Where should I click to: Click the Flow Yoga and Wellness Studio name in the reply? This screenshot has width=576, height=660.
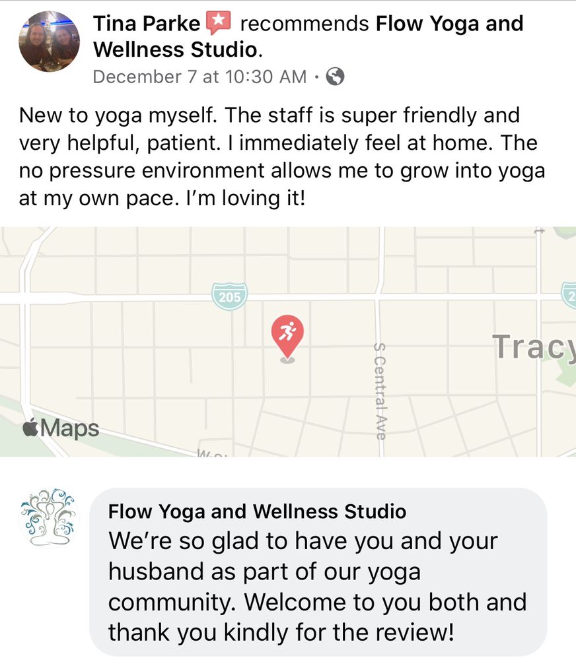257,511
